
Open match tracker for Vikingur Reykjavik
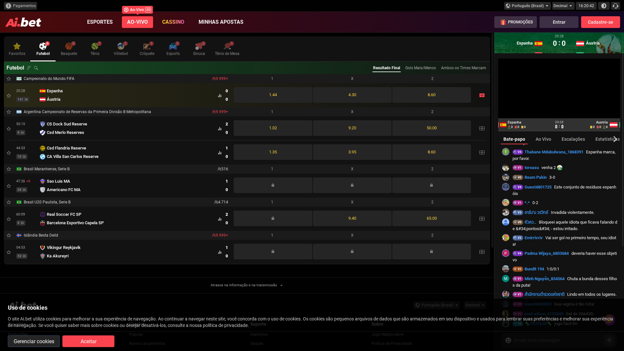coord(482,252)
